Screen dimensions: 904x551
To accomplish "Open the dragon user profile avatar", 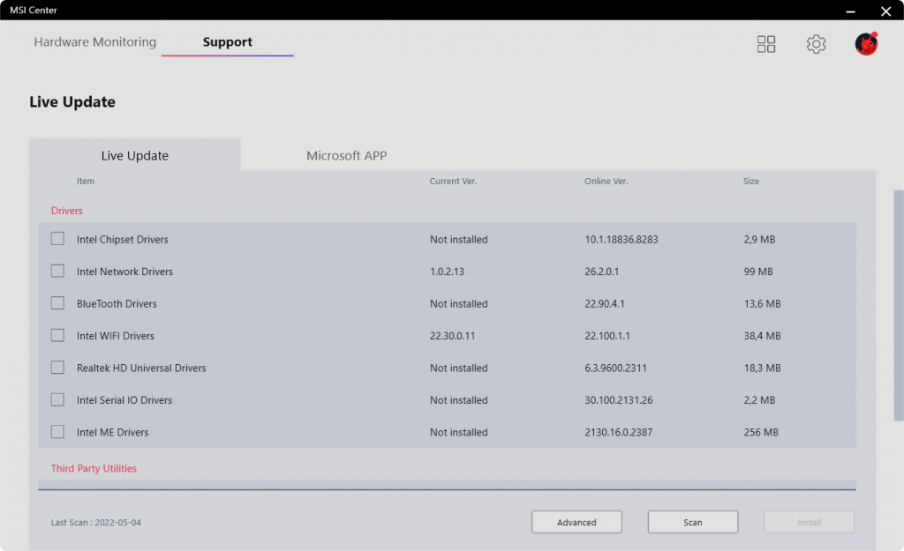I will click(866, 44).
